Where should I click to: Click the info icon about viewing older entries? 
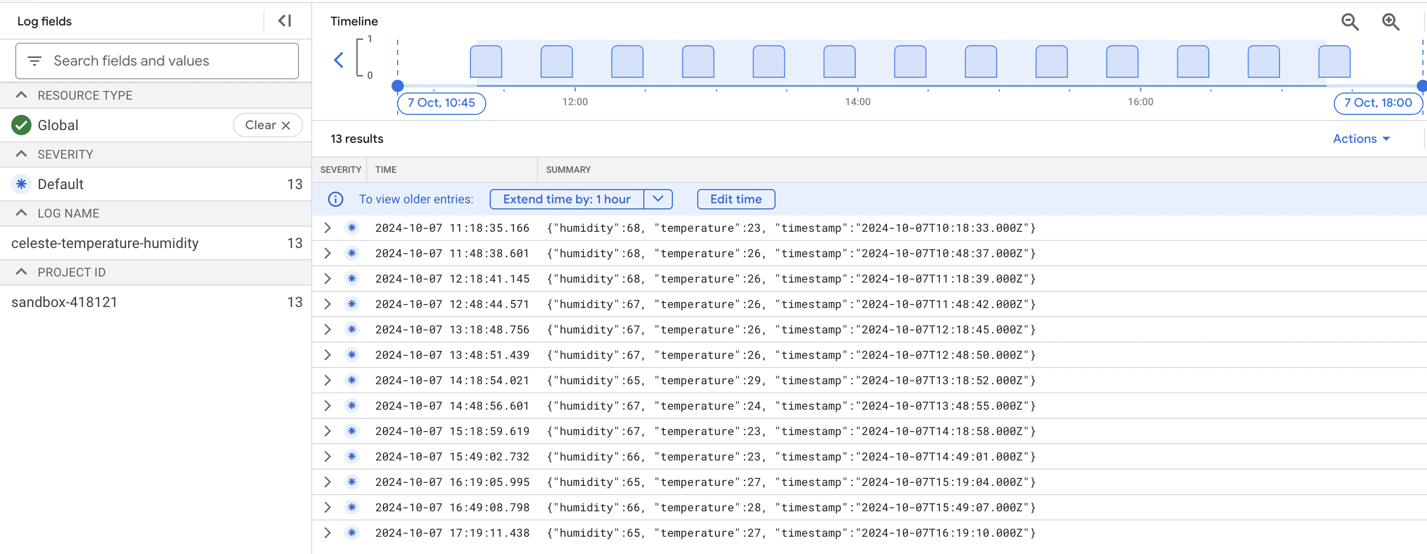click(x=335, y=199)
